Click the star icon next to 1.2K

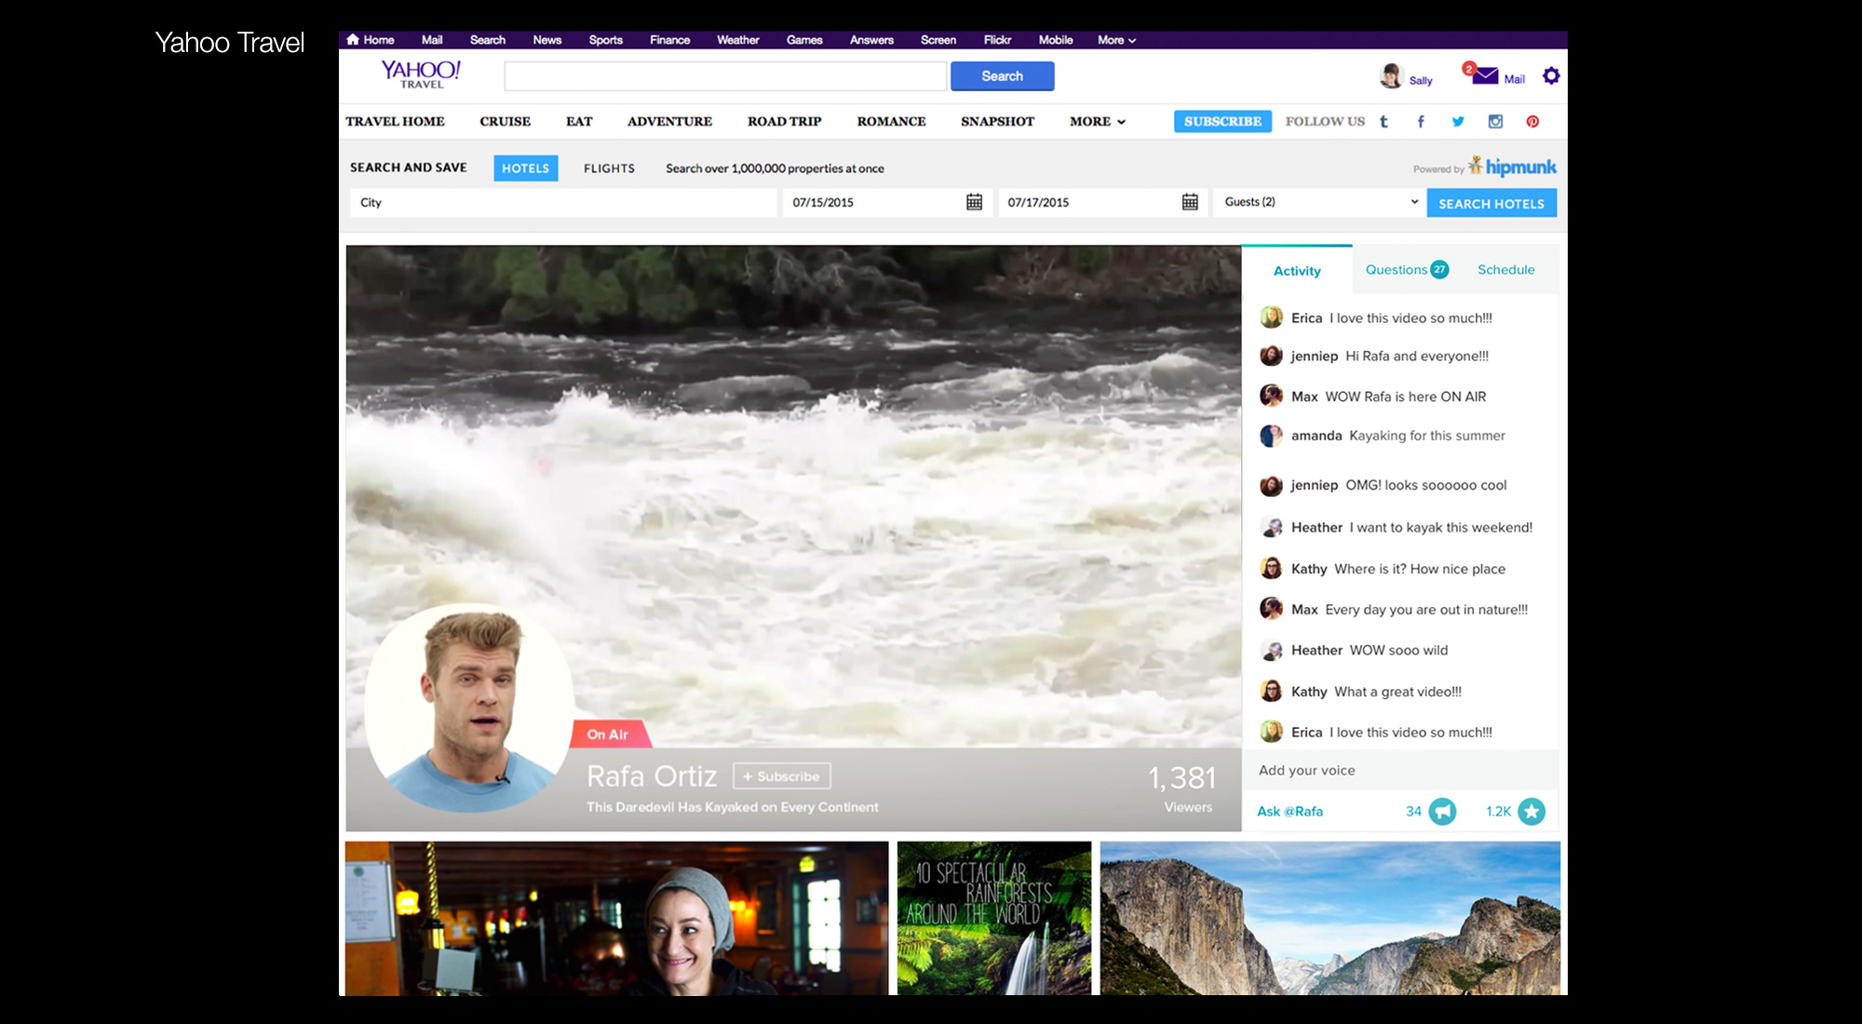tap(1531, 812)
